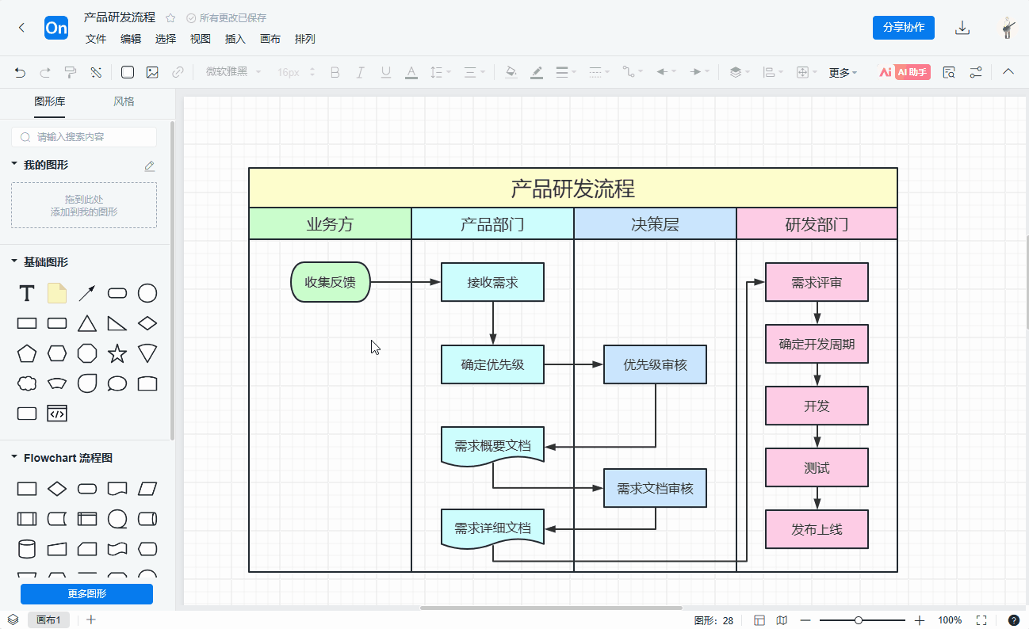Image resolution: width=1029 pixels, height=629 pixels.
Task: Click the AI 助手 button
Action: 904,72
